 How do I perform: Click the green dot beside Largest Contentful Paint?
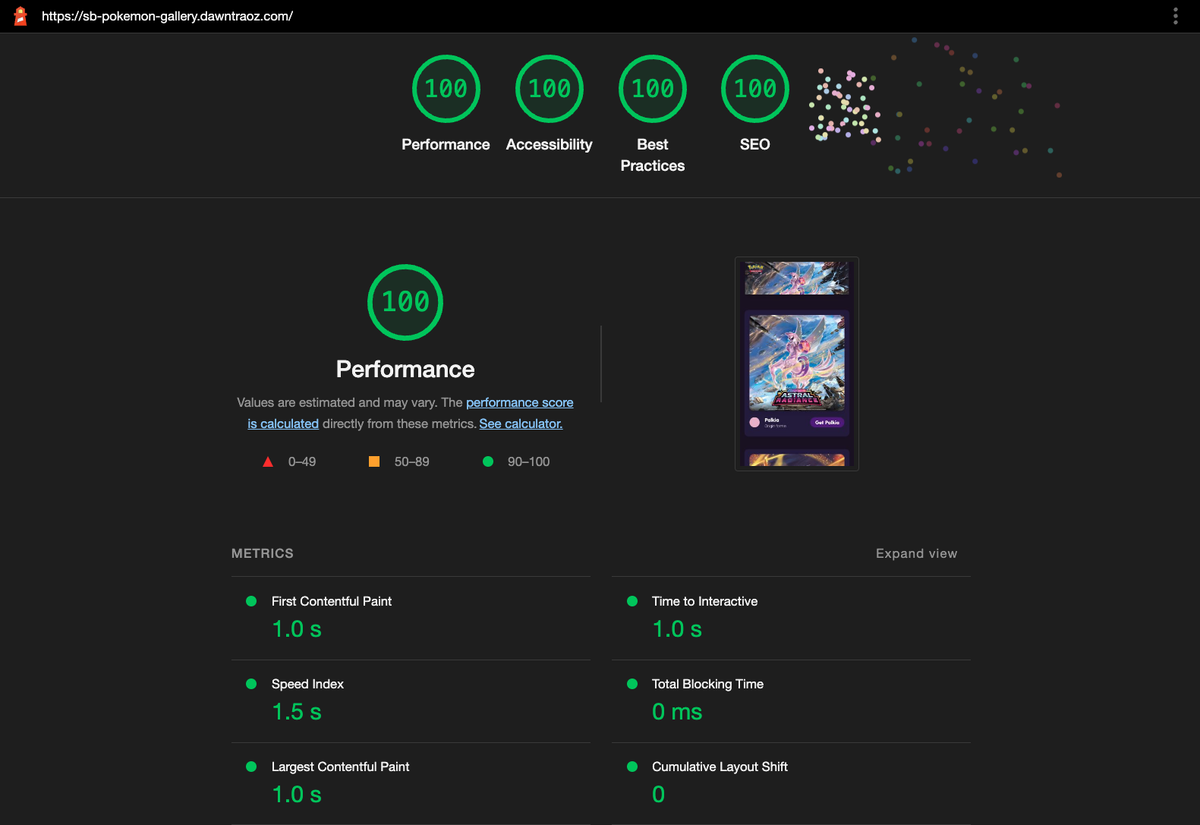pyautogui.click(x=251, y=767)
